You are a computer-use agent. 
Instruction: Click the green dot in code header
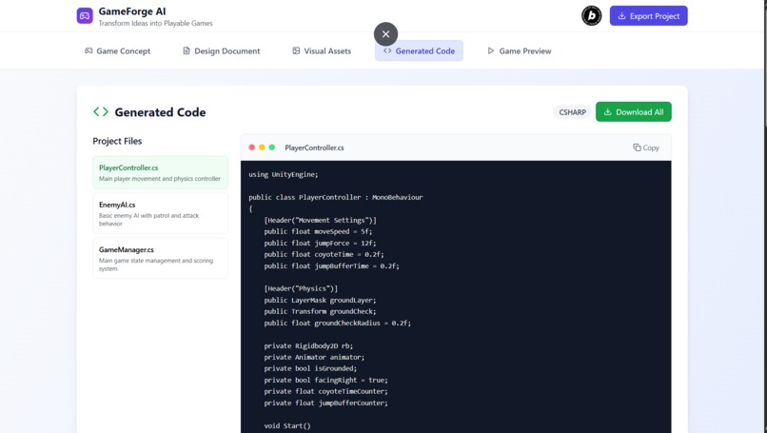272,148
